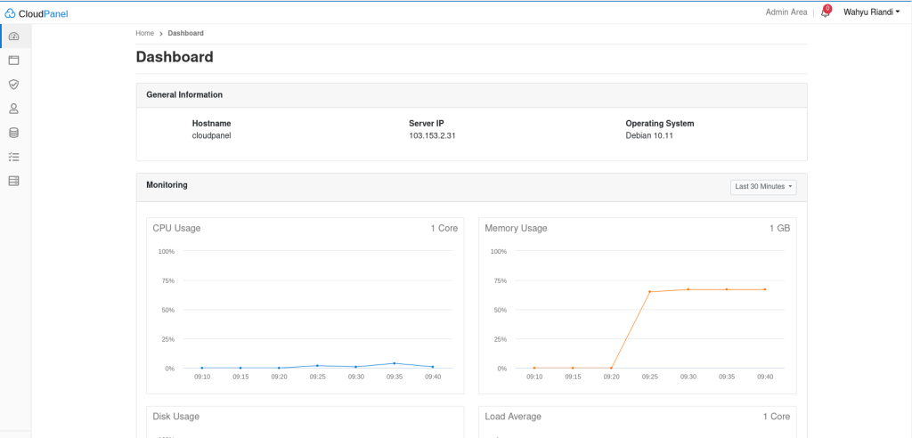Click the Monitoring panel header
The width and height of the screenshot is (912, 438).
coord(167,185)
